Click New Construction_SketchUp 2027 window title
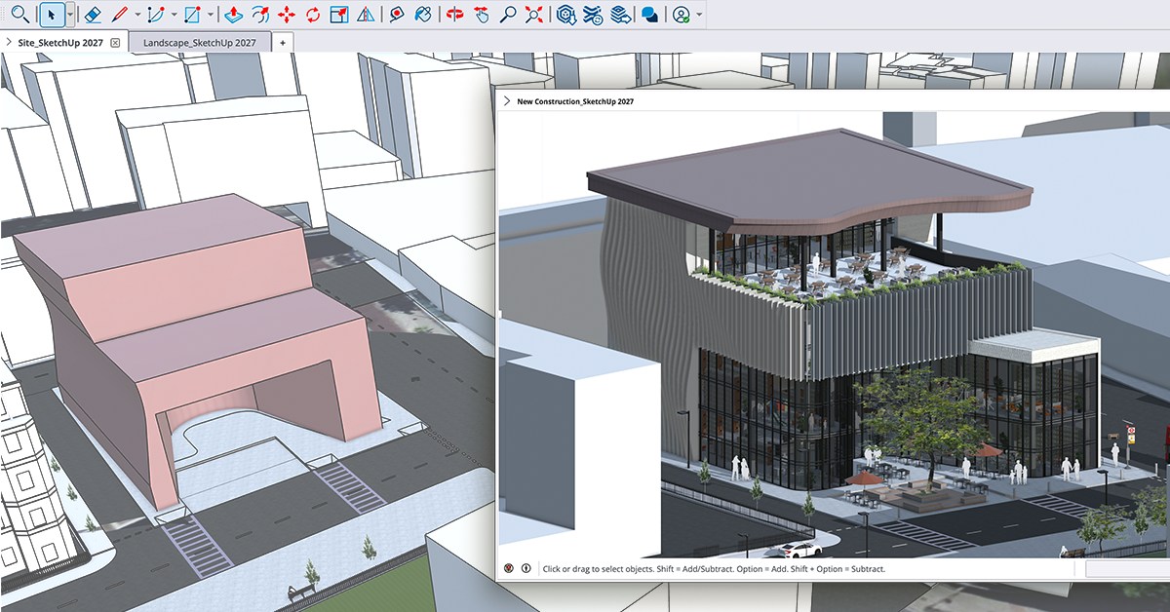The image size is (1170, 612). [x=575, y=101]
